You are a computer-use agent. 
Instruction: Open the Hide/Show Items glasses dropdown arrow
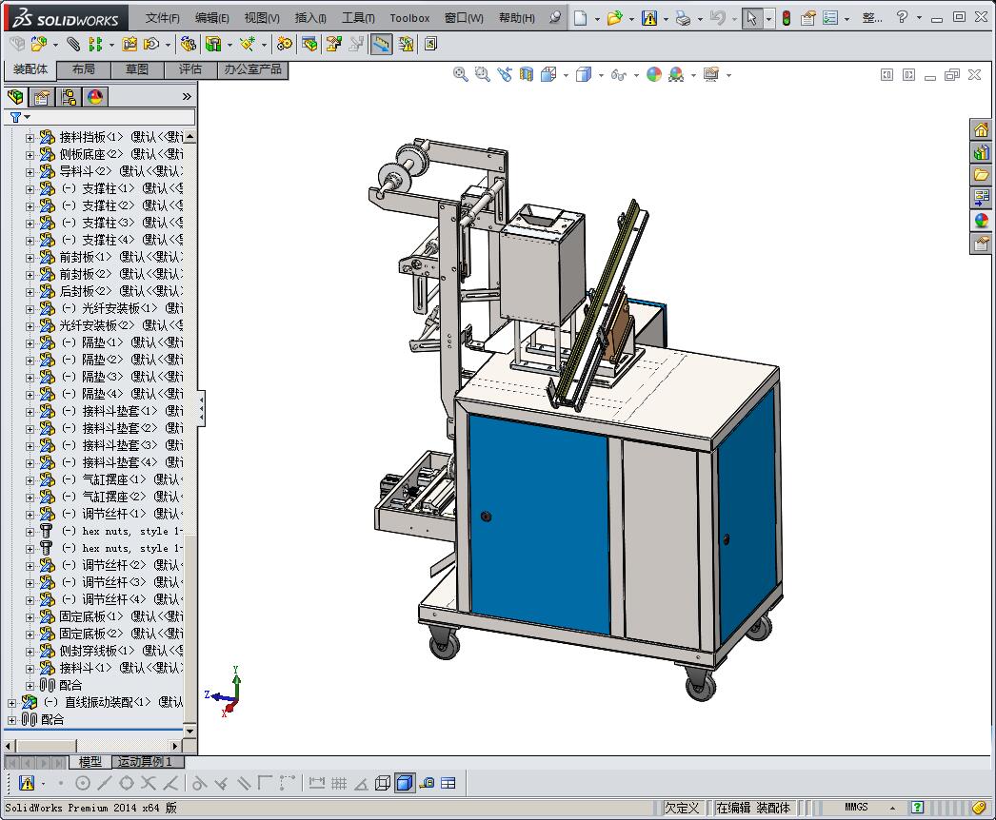pos(636,75)
